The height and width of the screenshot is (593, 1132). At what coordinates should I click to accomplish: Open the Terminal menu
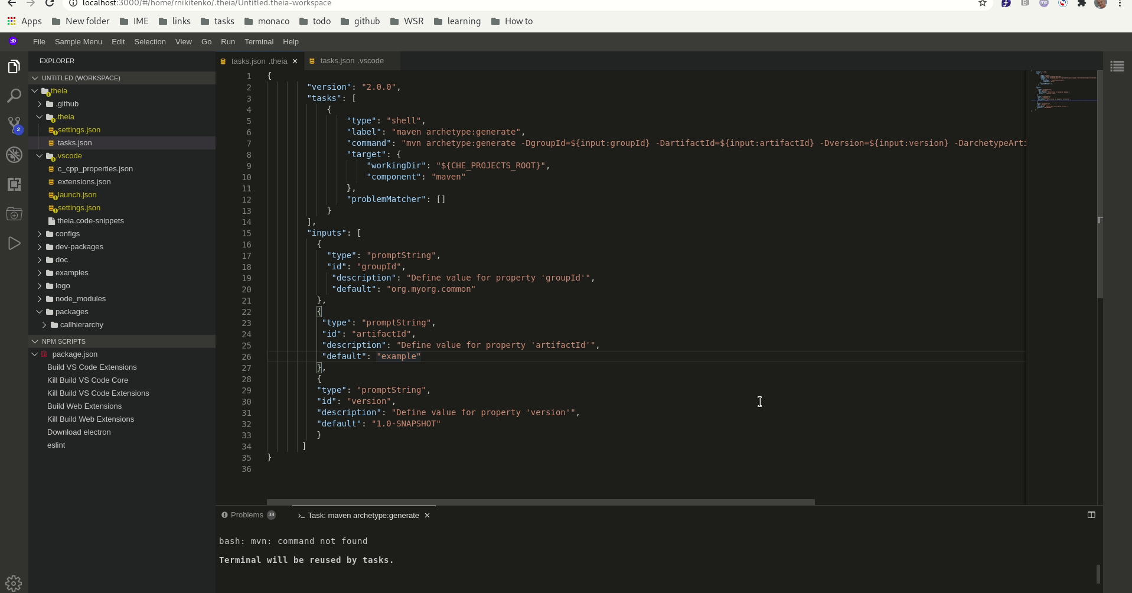(259, 42)
